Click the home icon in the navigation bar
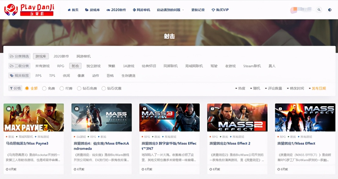The width and height of the screenshot is (338, 179). pos(70,9)
